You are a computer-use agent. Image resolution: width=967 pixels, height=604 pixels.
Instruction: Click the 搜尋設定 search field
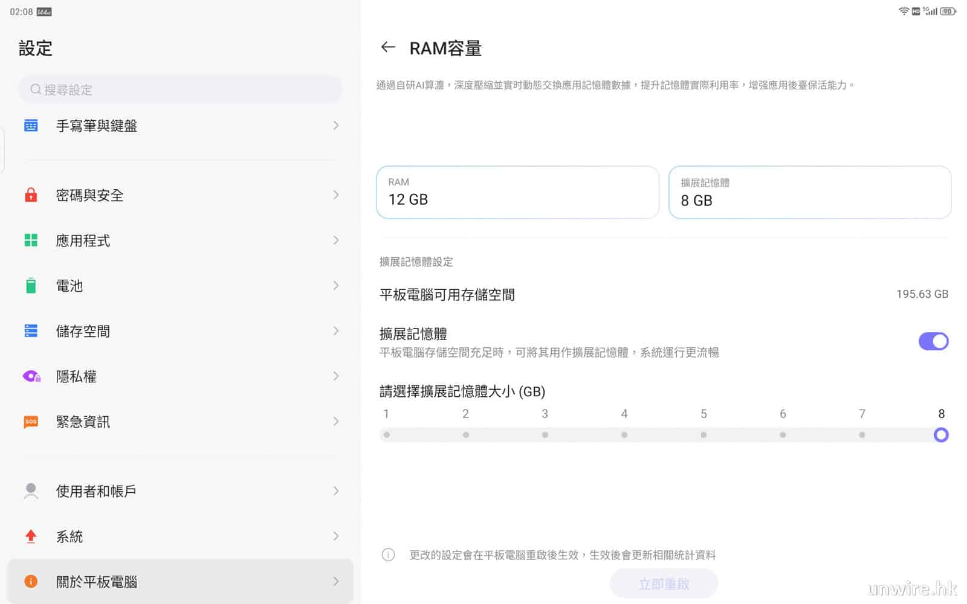(180, 89)
